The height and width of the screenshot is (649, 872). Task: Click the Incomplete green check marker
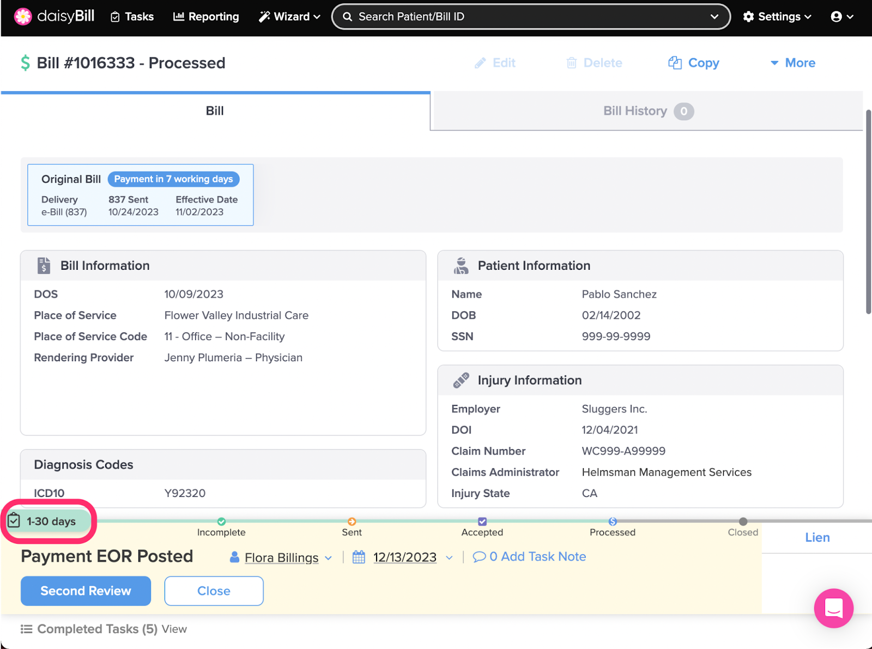(x=221, y=521)
